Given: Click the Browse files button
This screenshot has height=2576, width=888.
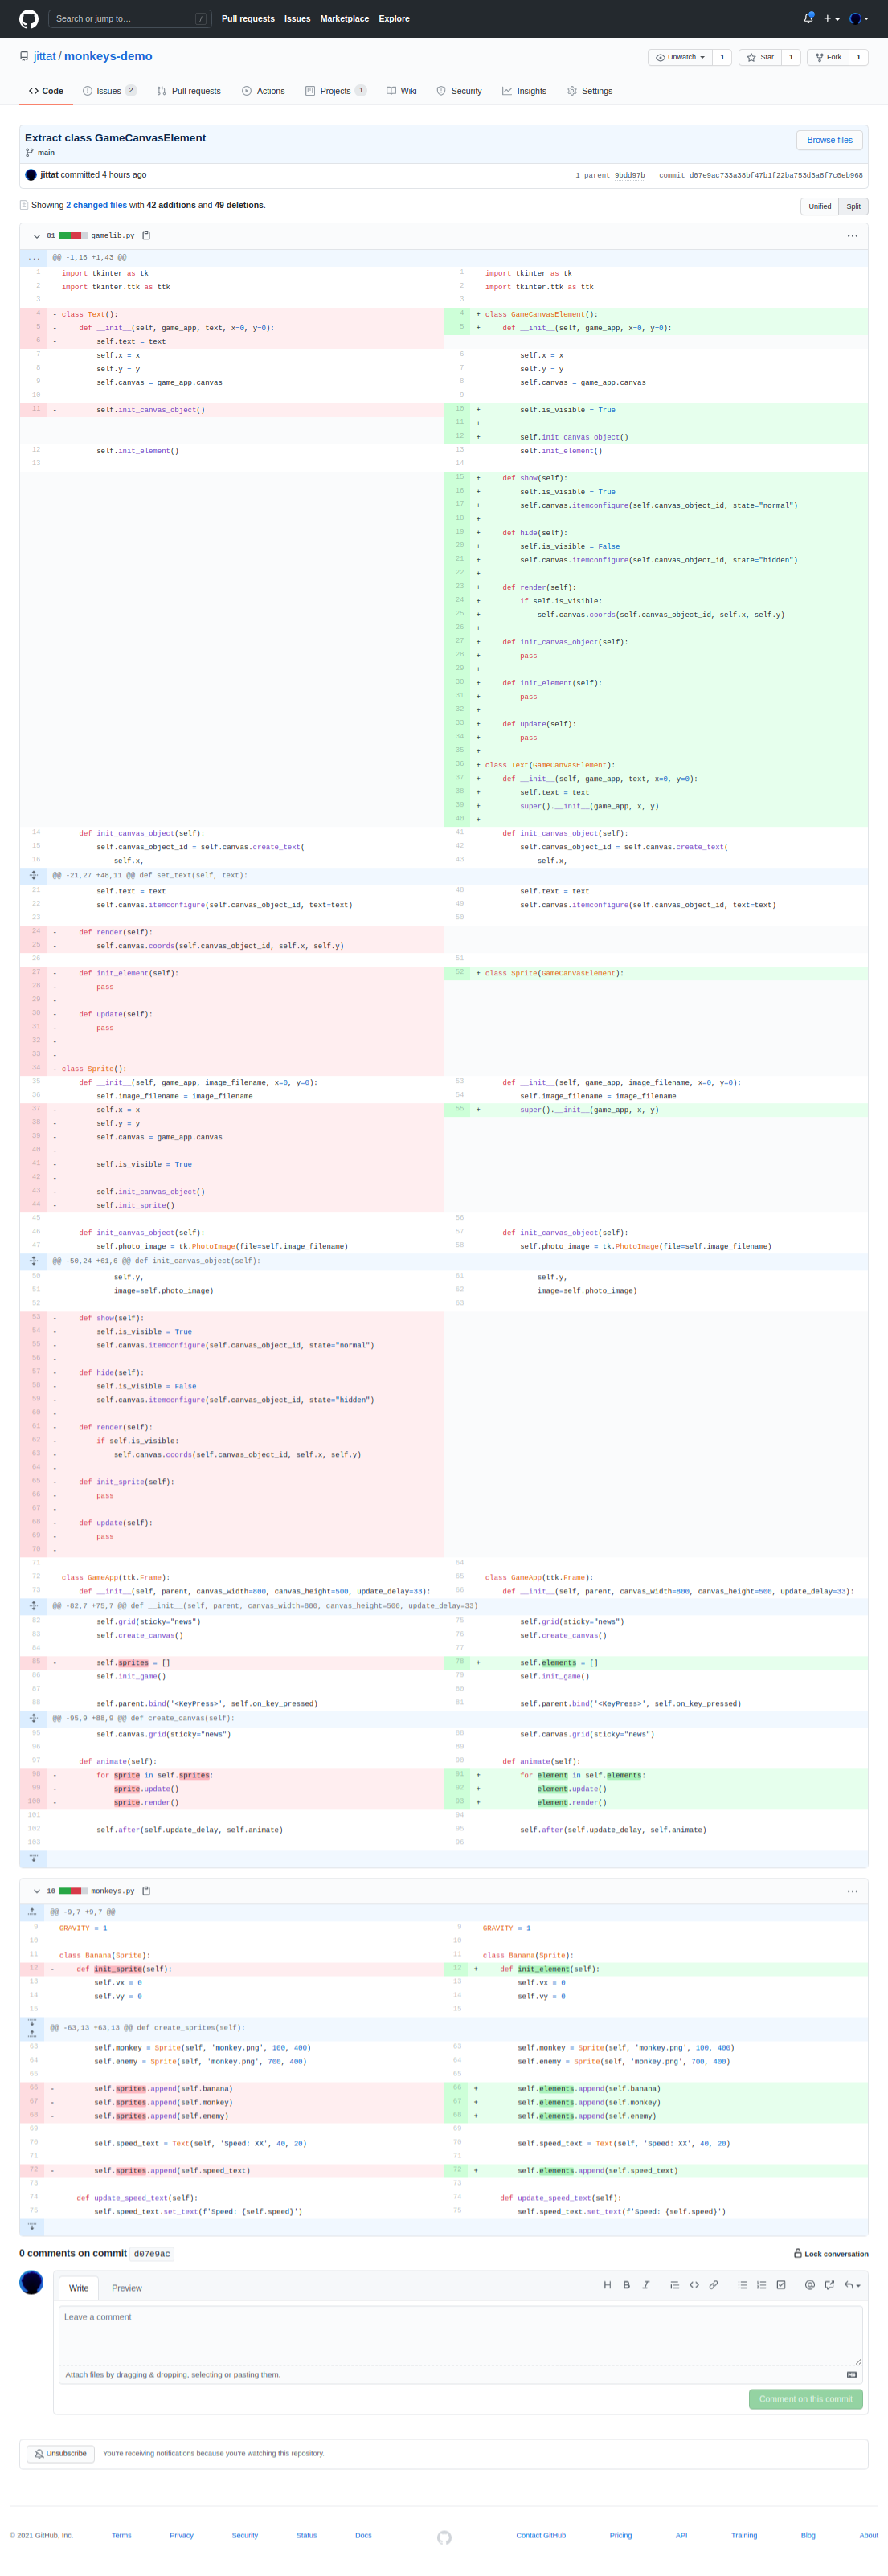Looking at the screenshot, I should [829, 140].
